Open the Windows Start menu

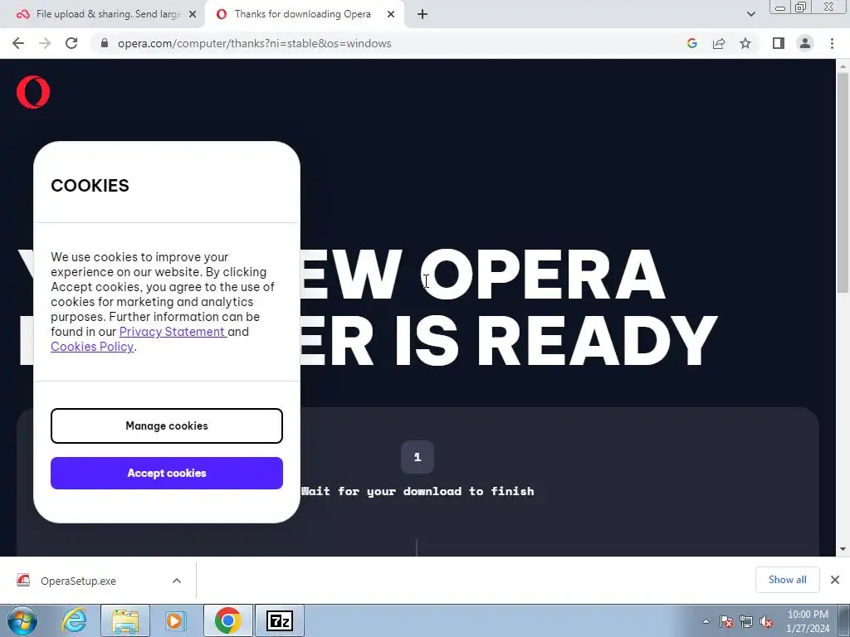click(22, 620)
